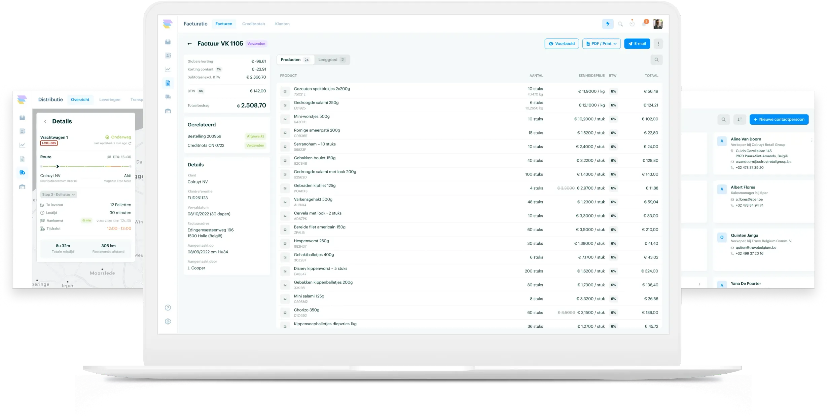Click the E-mail button
This screenshot has width=827, height=416.
point(637,44)
